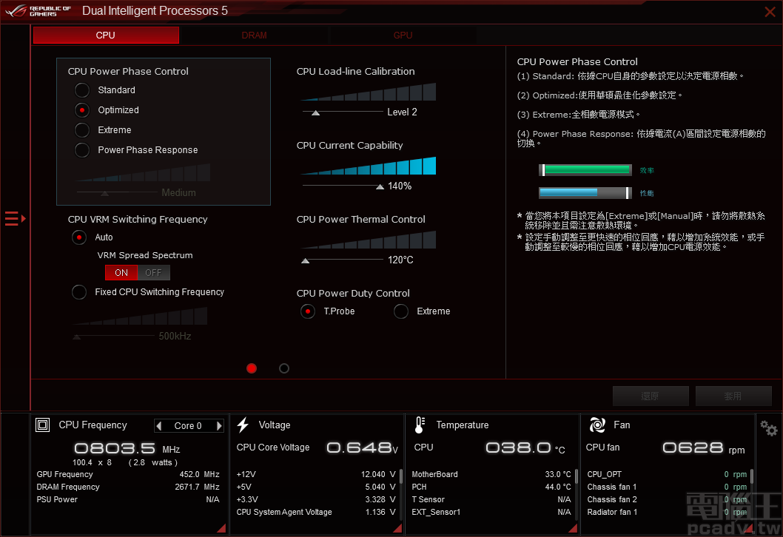
Task: Click the blue 性能 performance bar
Action: tap(585, 192)
